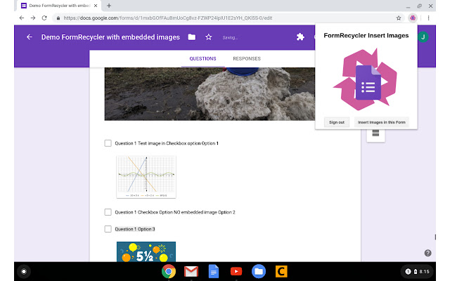Check the Question 1 Test image Option 1 checkbox
The height and width of the screenshot is (281, 450).
108,143
